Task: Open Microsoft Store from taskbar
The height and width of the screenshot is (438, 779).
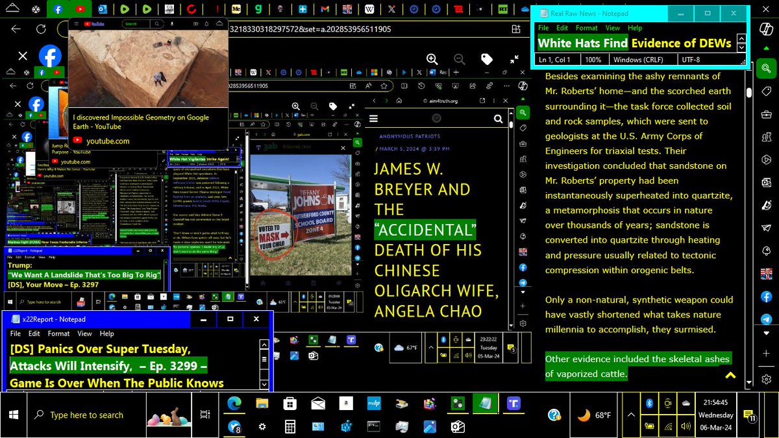Action: pos(290,404)
